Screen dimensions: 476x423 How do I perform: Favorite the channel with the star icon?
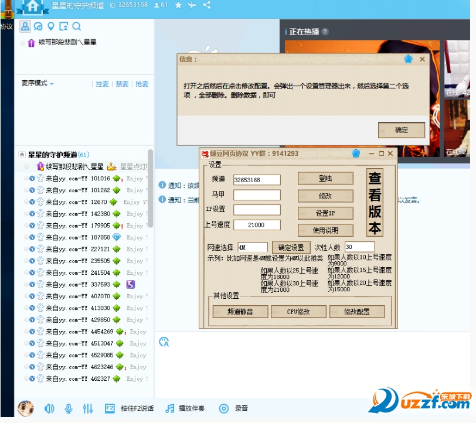pyautogui.click(x=178, y=5)
